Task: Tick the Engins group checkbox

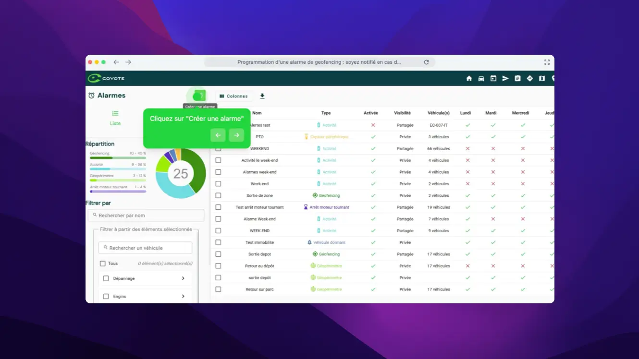Action: click(x=106, y=297)
